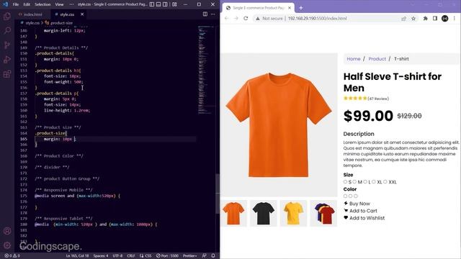
Task: Bookmark this page with the star
Action: [413, 19]
